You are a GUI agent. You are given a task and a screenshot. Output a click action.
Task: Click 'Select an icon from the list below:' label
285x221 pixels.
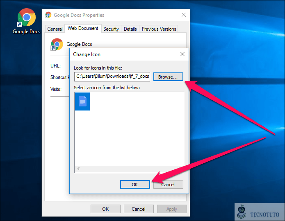[107, 88]
